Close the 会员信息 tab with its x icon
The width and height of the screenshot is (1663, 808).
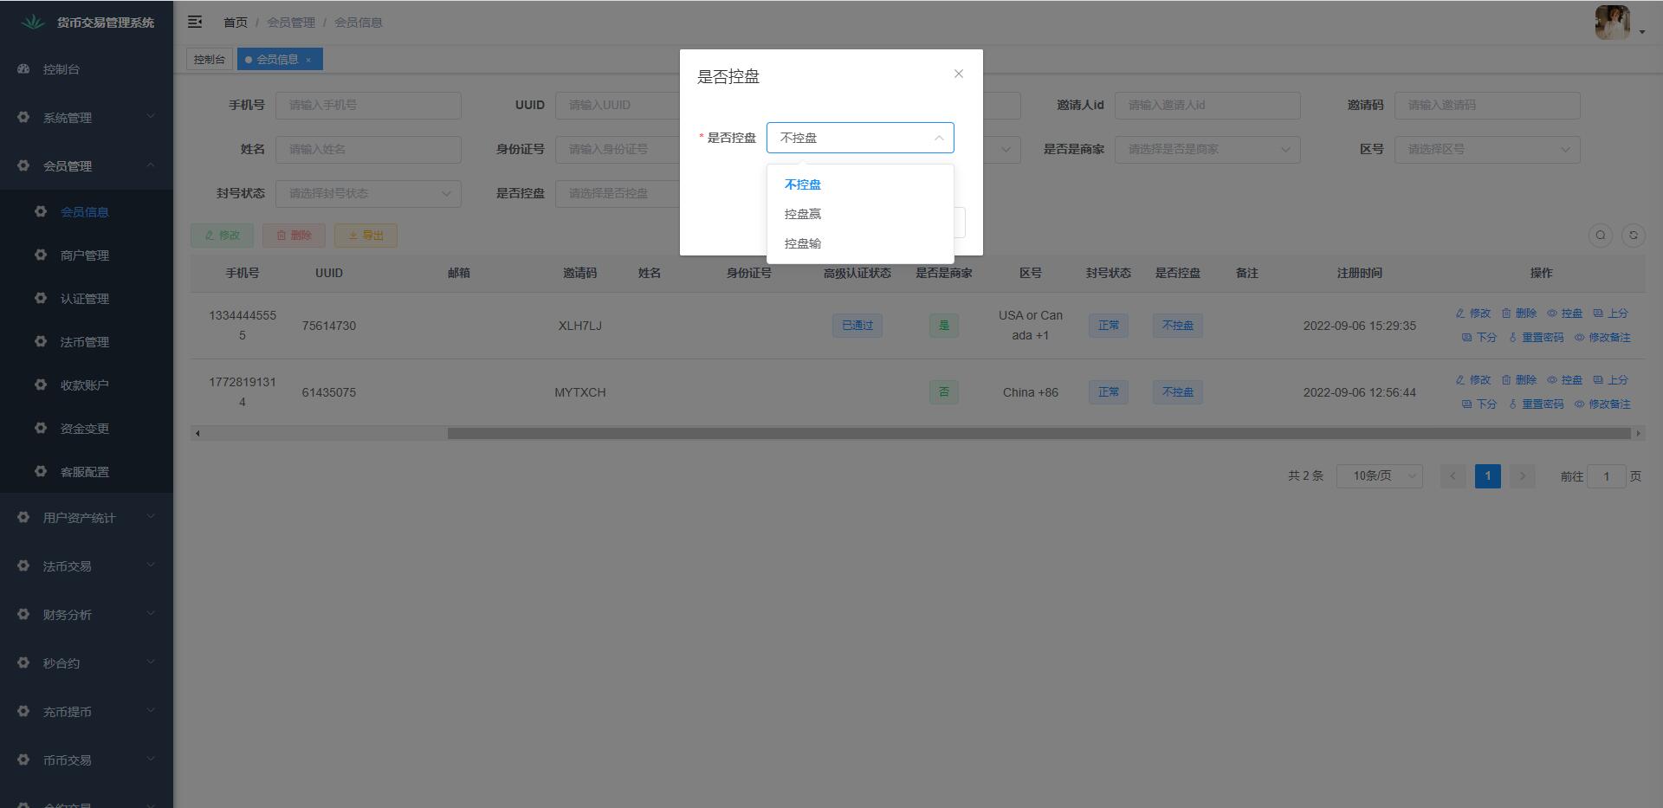tap(308, 60)
